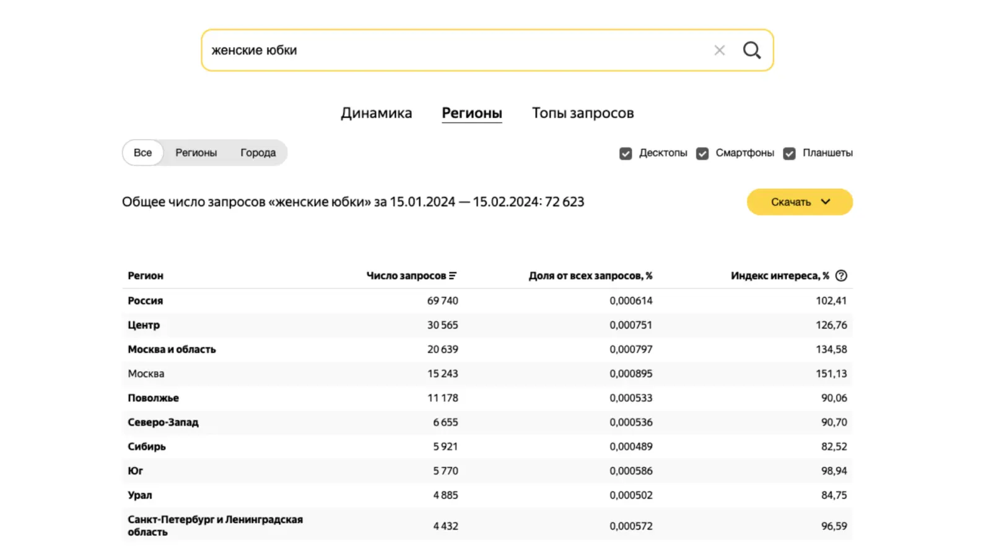Uncheck the Десктопы checkbox
The height and width of the screenshot is (557, 991).
pyautogui.click(x=626, y=153)
